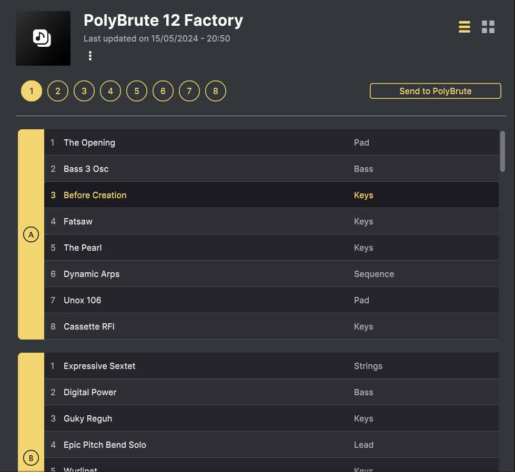Click Send to PolyBrute button

pos(435,91)
